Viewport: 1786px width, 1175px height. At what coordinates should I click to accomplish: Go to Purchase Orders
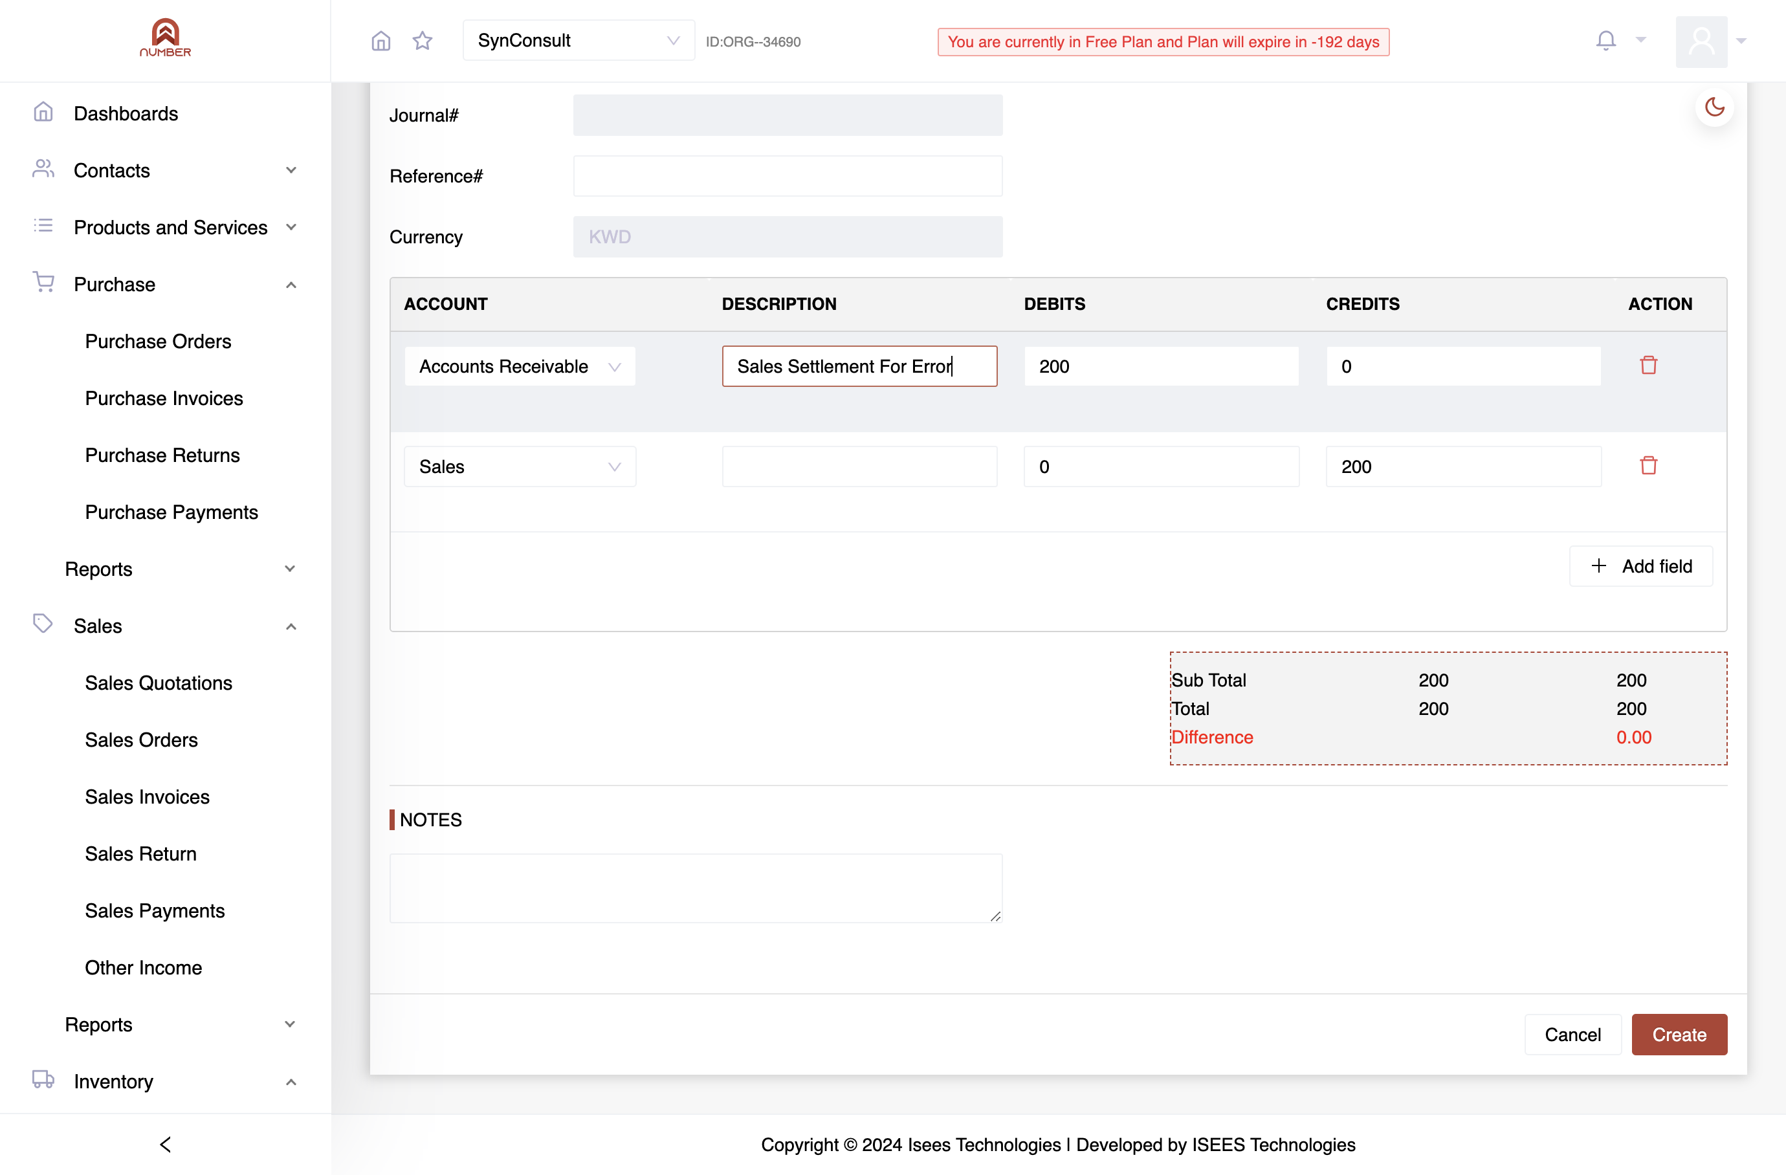(158, 342)
